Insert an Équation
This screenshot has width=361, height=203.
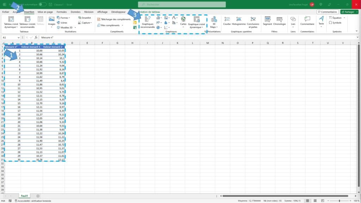coord(335,18)
